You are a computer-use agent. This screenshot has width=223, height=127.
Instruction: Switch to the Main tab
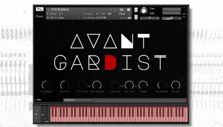click(39, 100)
